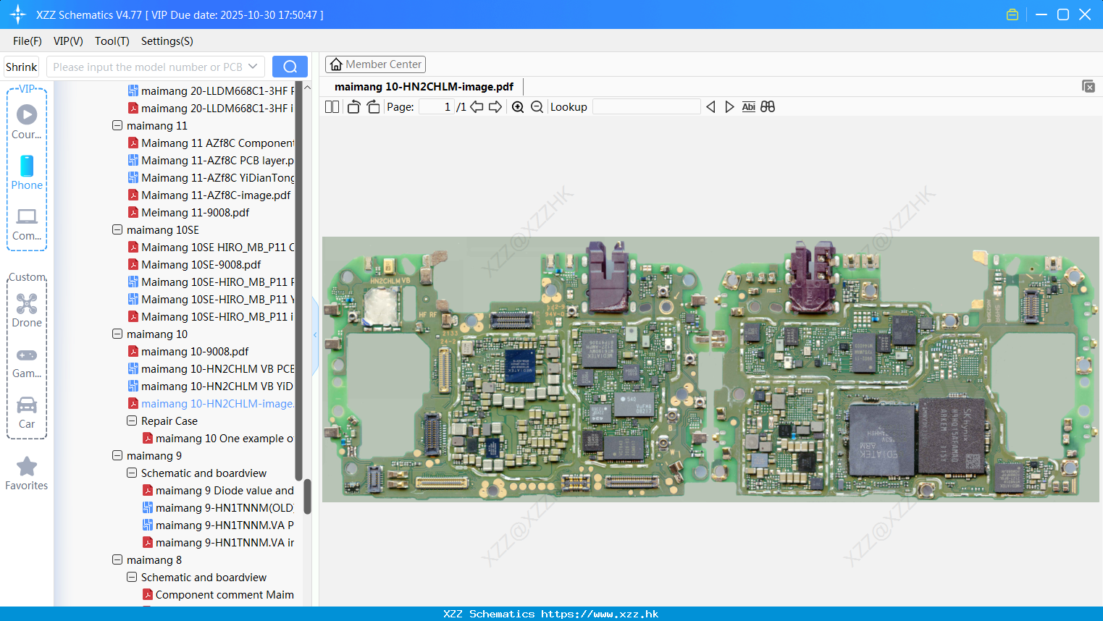Image resolution: width=1103 pixels, height=621 pixels.
Task: Open maimang 9-HN1TNNM(OLD file
Action: point(225,507)
